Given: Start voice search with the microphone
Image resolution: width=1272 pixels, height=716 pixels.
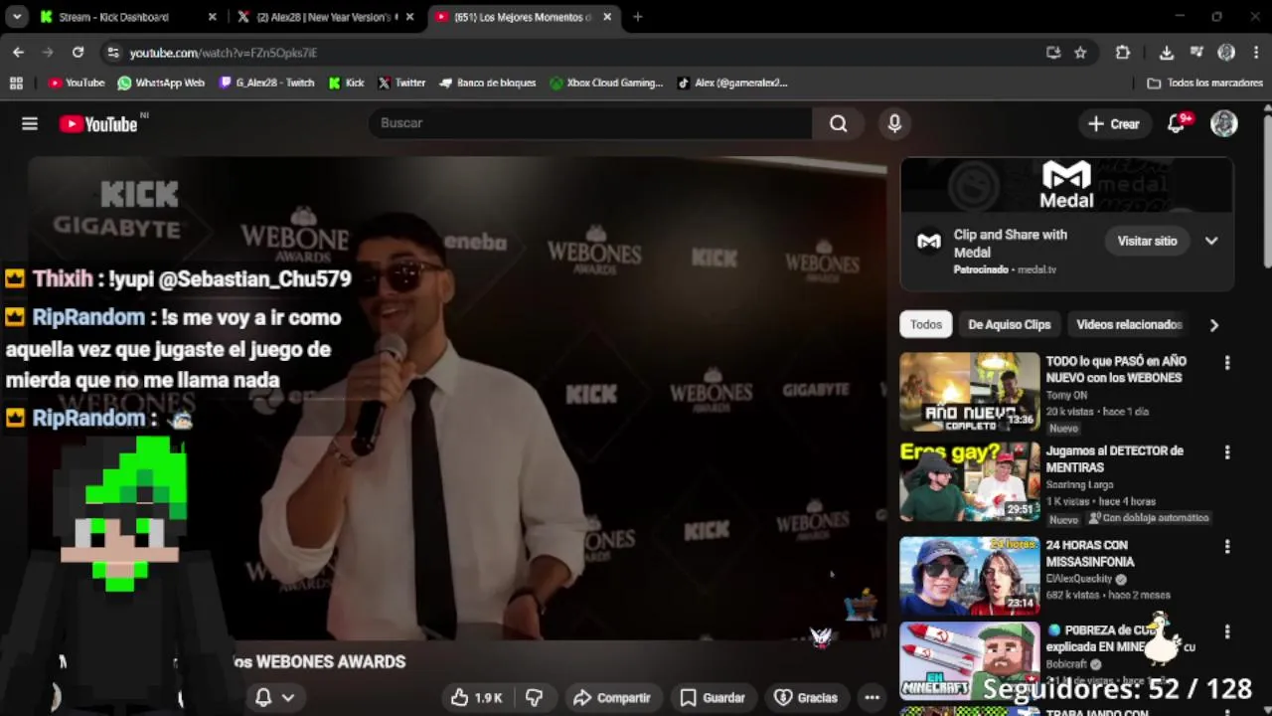Looking at the screenshot, I should click(x=894, y=123).
